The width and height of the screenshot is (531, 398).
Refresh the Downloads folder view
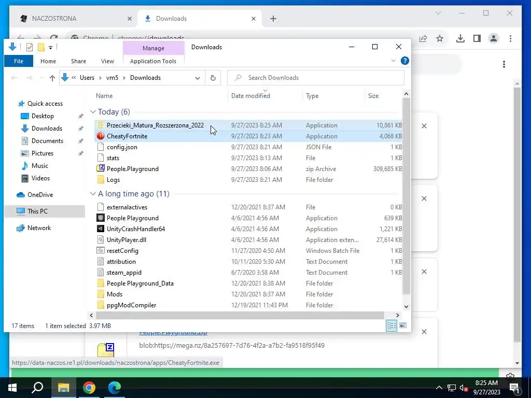[213, 78]
